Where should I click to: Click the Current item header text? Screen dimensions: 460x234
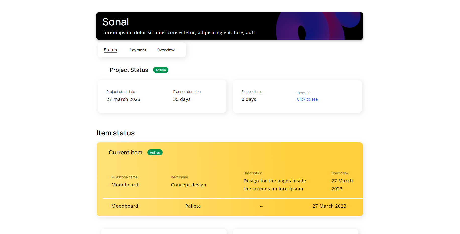click(125, 152)
